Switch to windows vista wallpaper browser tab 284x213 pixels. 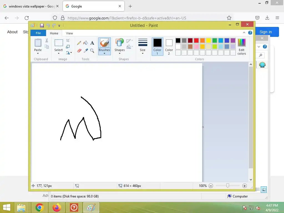click(31, 6)
